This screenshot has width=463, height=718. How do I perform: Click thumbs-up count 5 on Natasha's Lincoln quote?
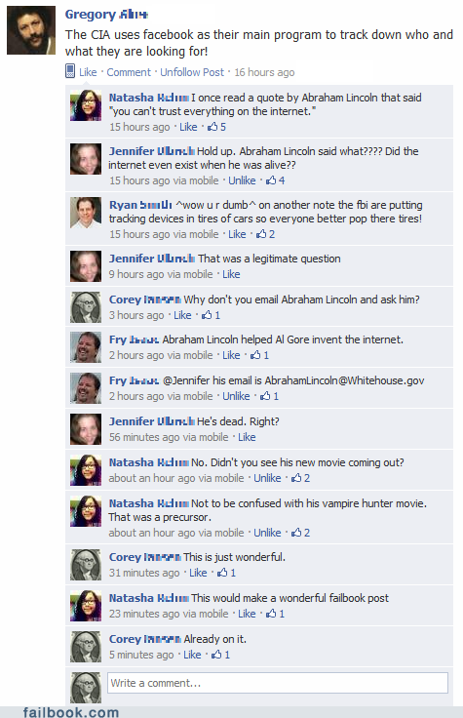216,127
